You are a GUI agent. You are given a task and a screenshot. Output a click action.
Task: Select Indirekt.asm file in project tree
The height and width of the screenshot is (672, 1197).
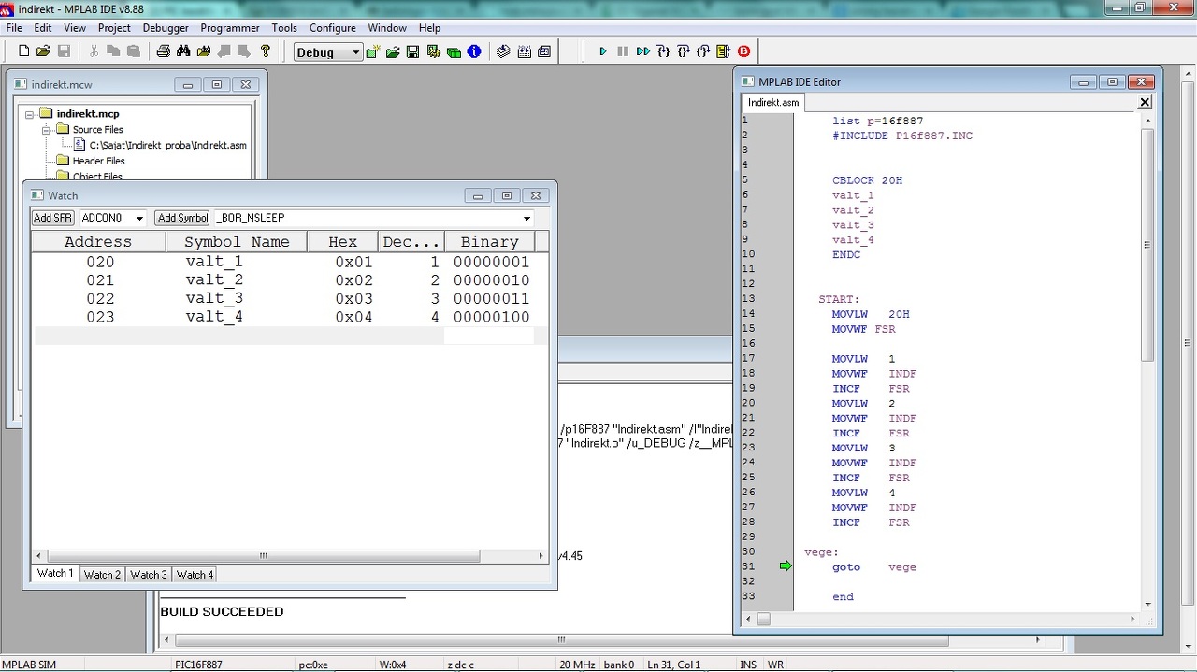click(x=166, y=145)
